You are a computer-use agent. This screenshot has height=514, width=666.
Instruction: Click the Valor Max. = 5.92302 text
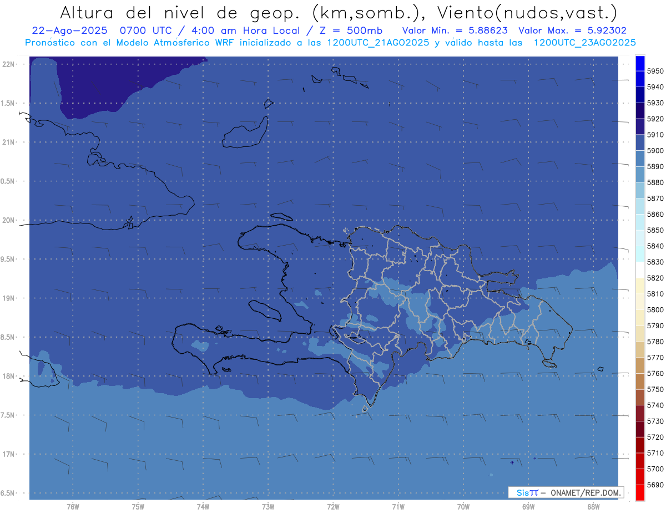572,30
